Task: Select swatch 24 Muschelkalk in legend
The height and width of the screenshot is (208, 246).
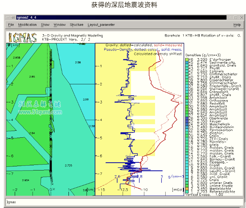Action: click(x=187, y=124)
